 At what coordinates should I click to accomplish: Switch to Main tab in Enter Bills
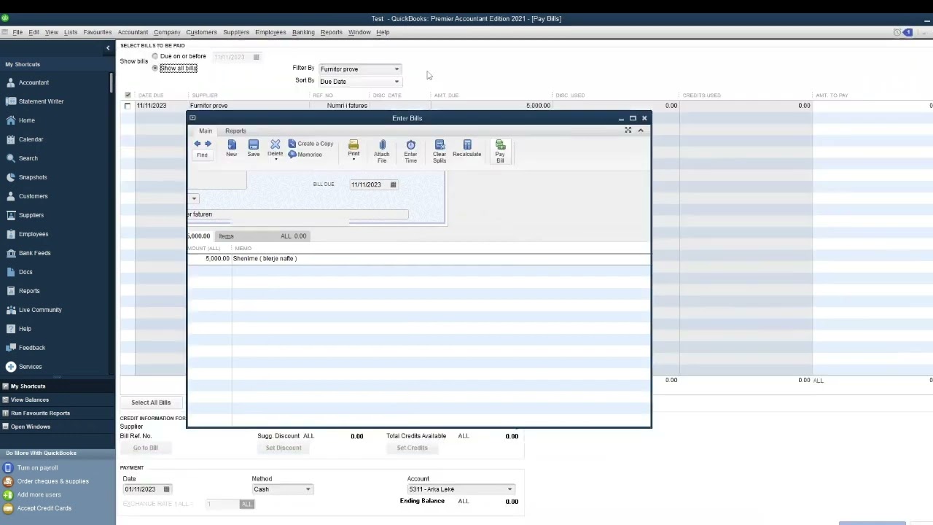pos(206,131)
